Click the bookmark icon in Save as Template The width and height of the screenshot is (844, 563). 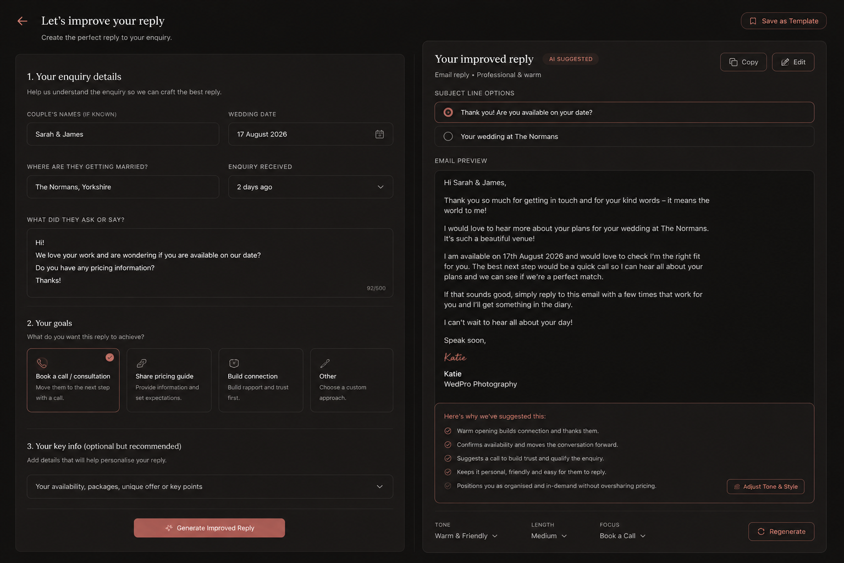point(753,21)
